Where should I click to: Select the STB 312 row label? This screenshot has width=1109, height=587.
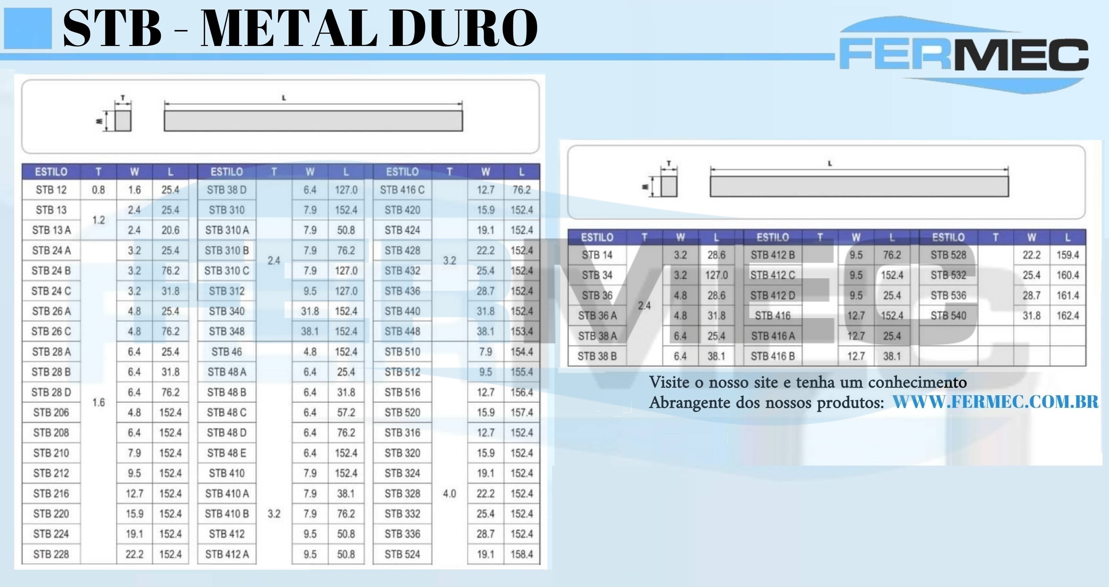(227, 291)
